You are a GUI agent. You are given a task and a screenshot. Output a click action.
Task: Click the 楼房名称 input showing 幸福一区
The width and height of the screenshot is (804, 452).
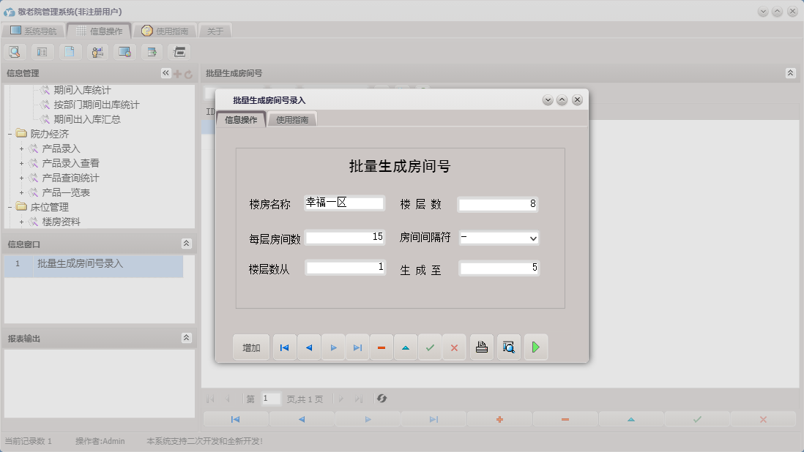coord(344,203)
